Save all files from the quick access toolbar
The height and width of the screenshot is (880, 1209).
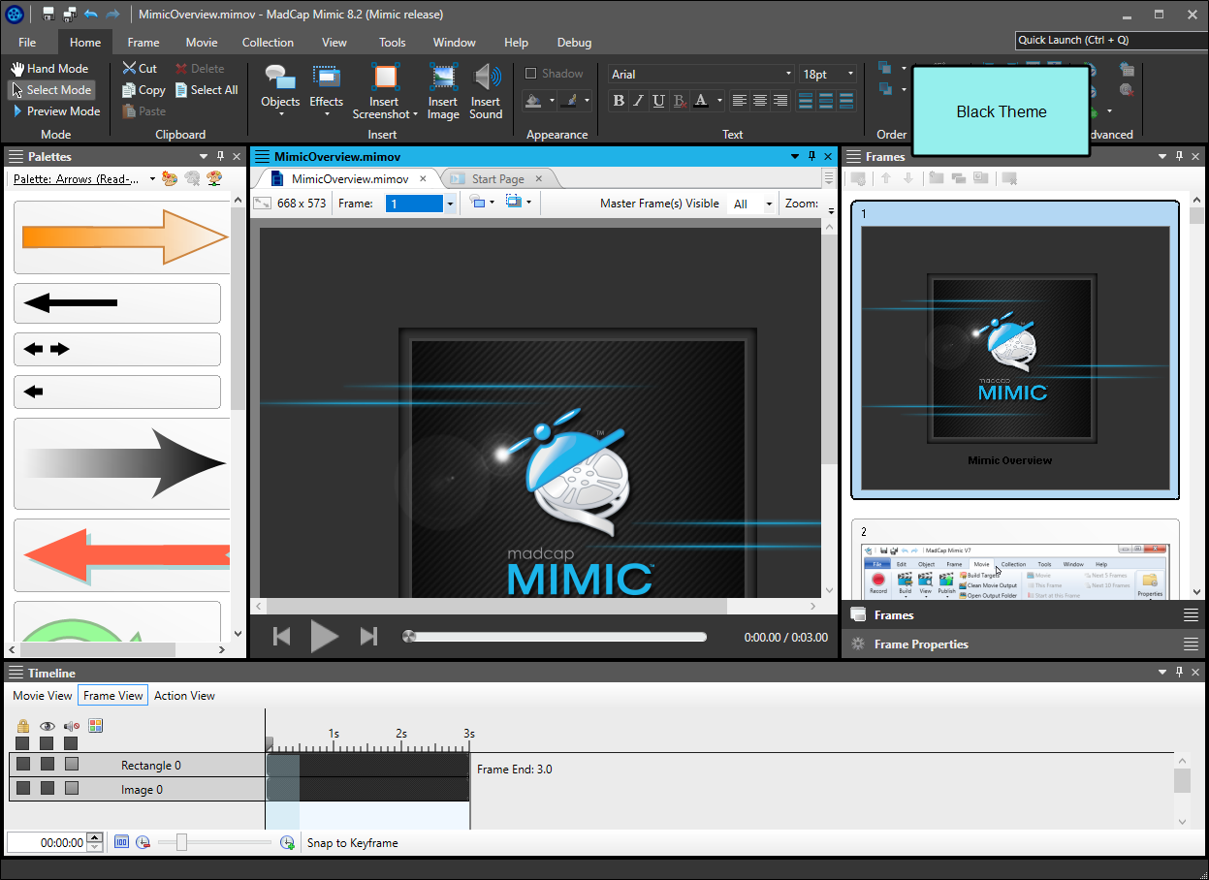(x=70, y=15)
